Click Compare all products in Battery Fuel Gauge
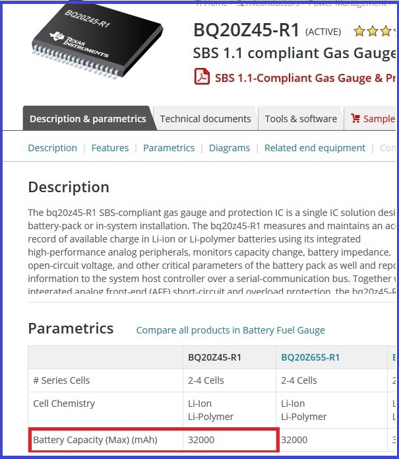Viewport: 399px width, 459px height. tap(230, 330)
